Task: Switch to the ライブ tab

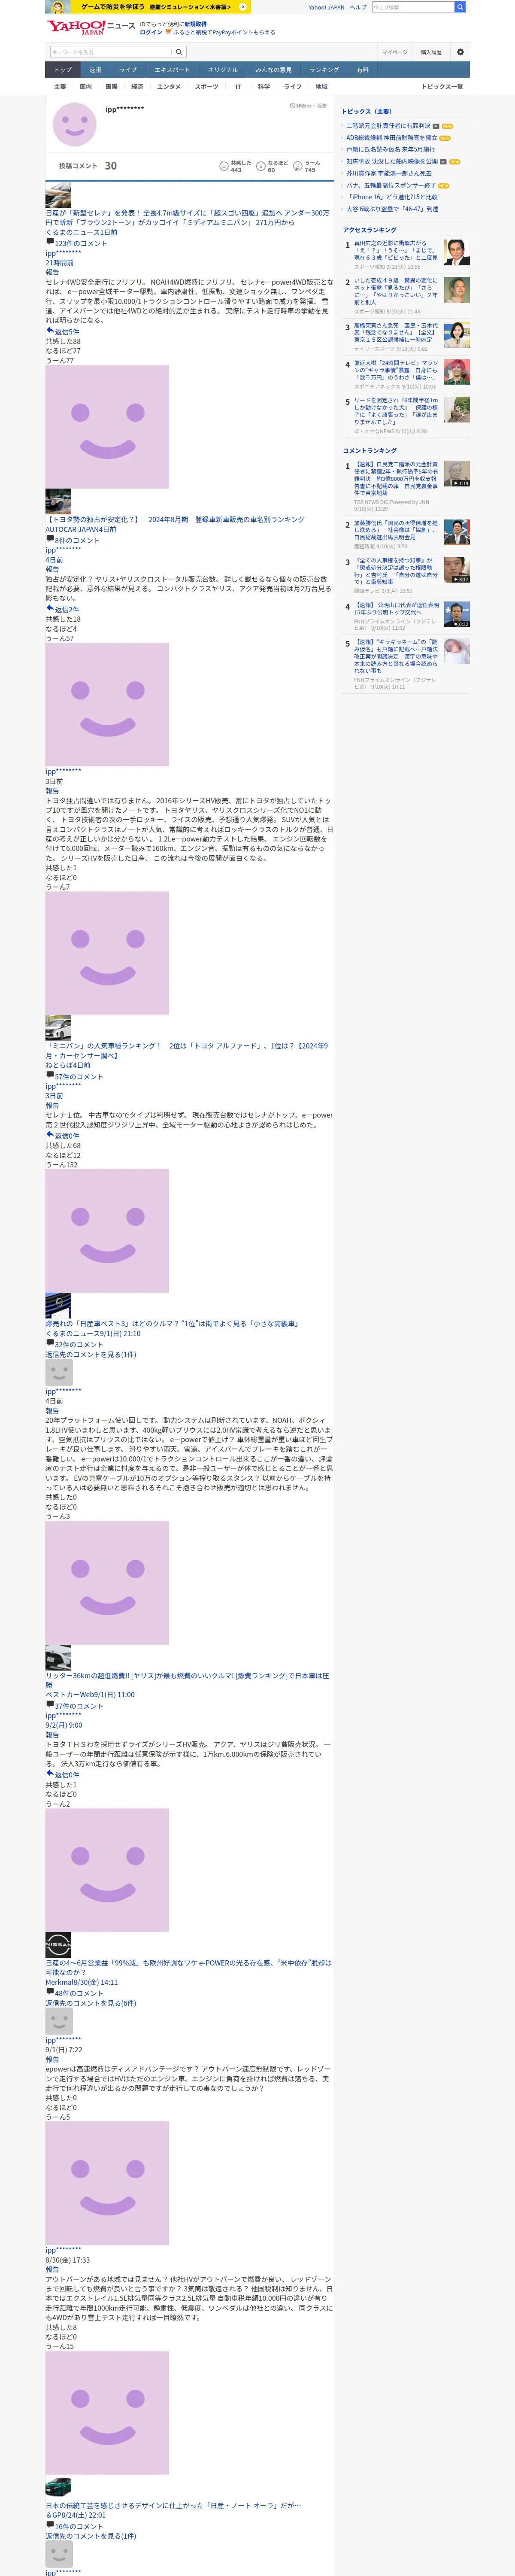Action: point(128,70)
